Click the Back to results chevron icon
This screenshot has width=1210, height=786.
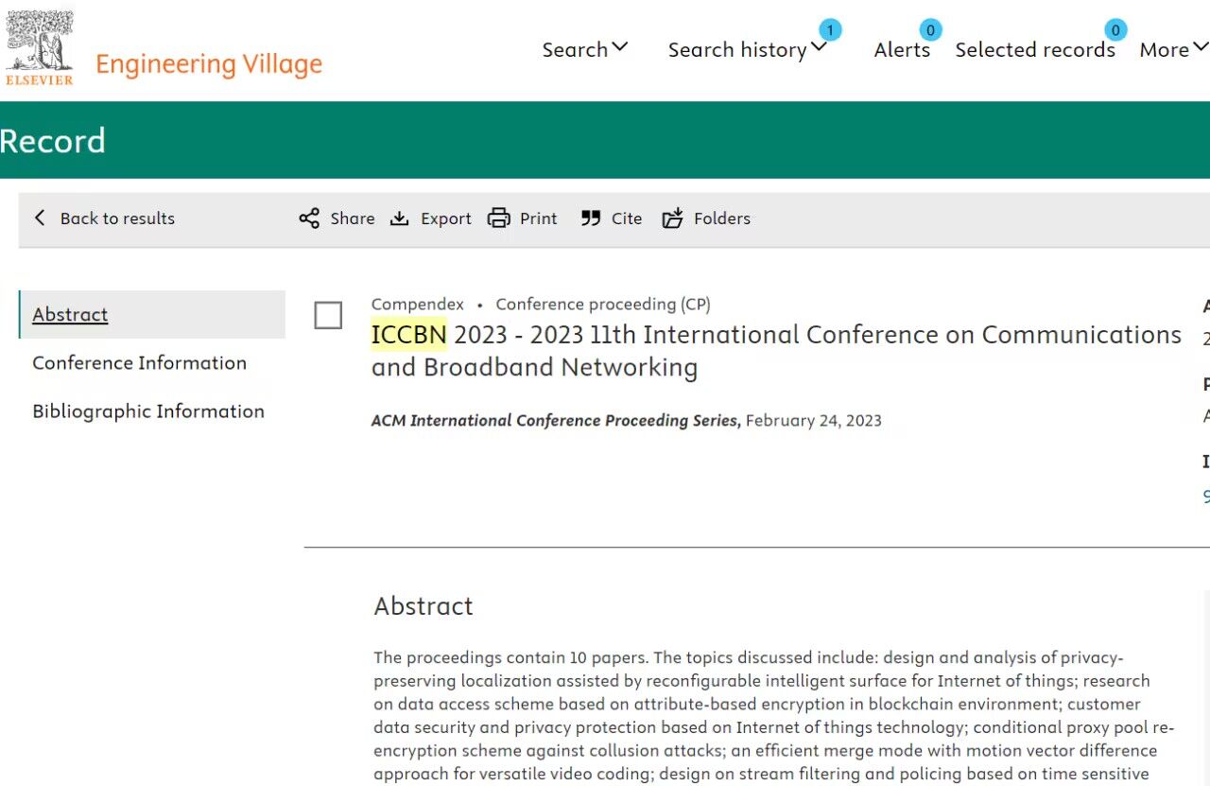(40, 218)
